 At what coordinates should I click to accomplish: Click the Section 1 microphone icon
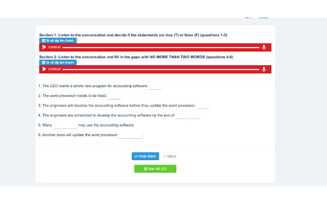(264, 47)
